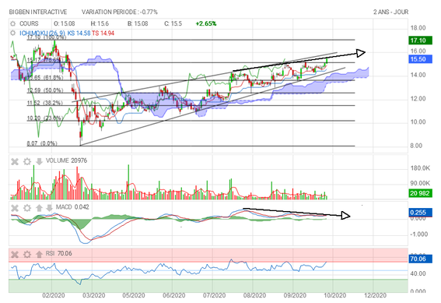The image size is (441, 303).
Task: Move the MACD panel up
Action: point(39,208)
